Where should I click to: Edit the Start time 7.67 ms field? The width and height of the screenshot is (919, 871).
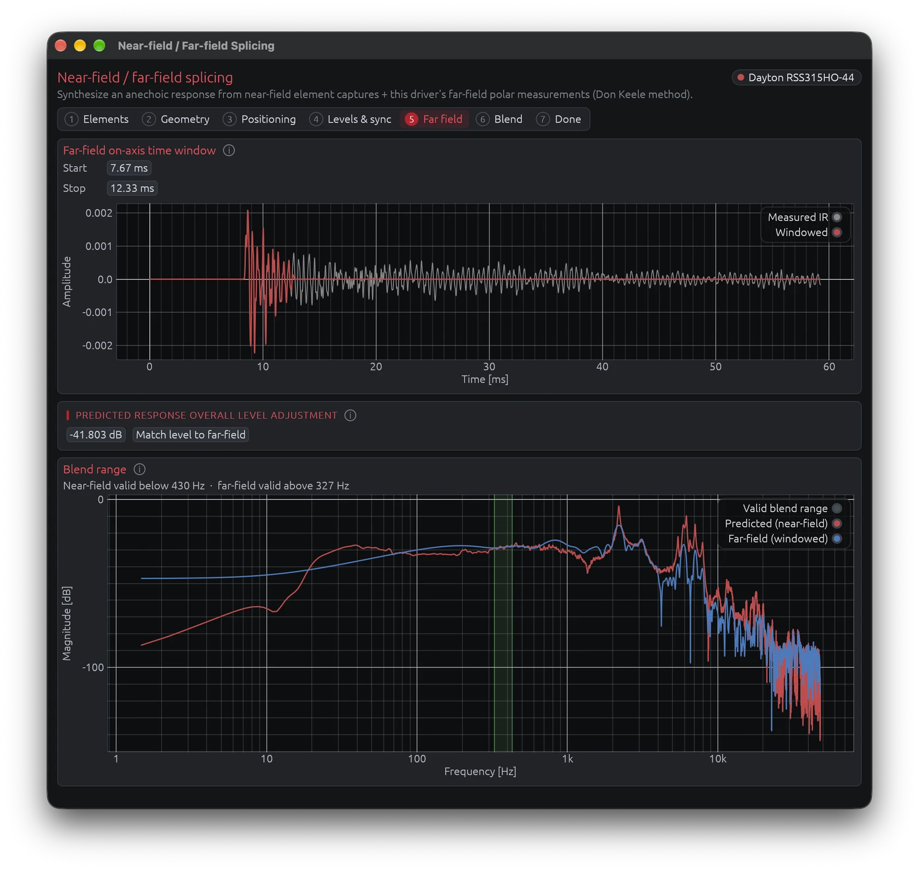pos(129,168)
